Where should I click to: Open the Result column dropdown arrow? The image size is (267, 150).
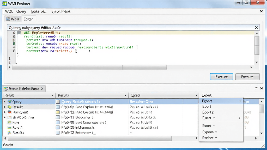click(52, 95)
